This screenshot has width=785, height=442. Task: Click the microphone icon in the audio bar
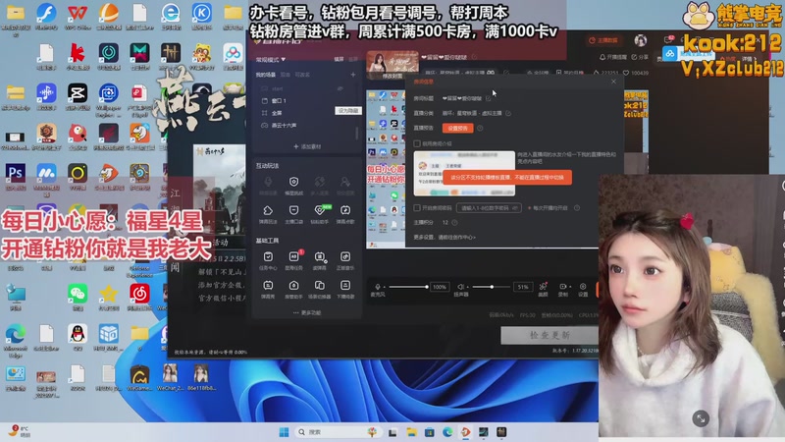pyautogui.click(x=378, y=287)
